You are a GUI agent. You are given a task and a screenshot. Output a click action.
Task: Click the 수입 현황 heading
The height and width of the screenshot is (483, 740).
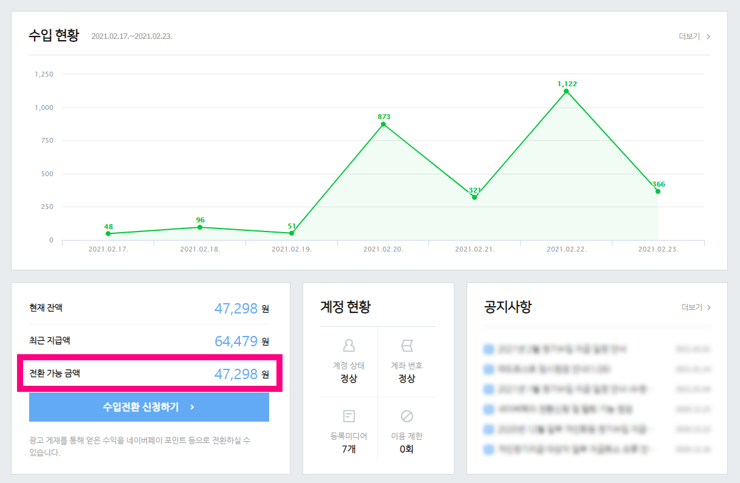pos(53,35)
